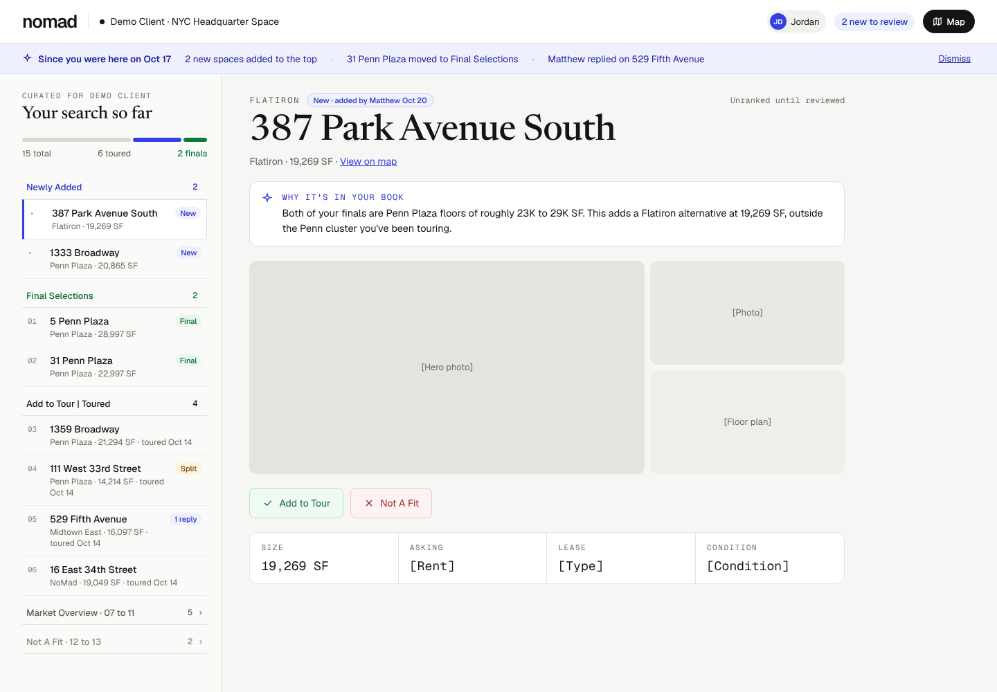Click the sparkle icon beside 'Since you were here'
997x692 pixels.
click(27, 58)
